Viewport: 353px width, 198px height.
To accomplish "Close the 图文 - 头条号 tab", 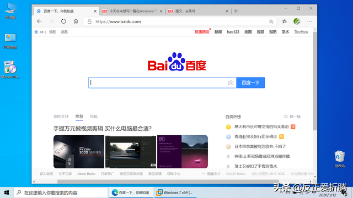I will [x=227, y=11].
